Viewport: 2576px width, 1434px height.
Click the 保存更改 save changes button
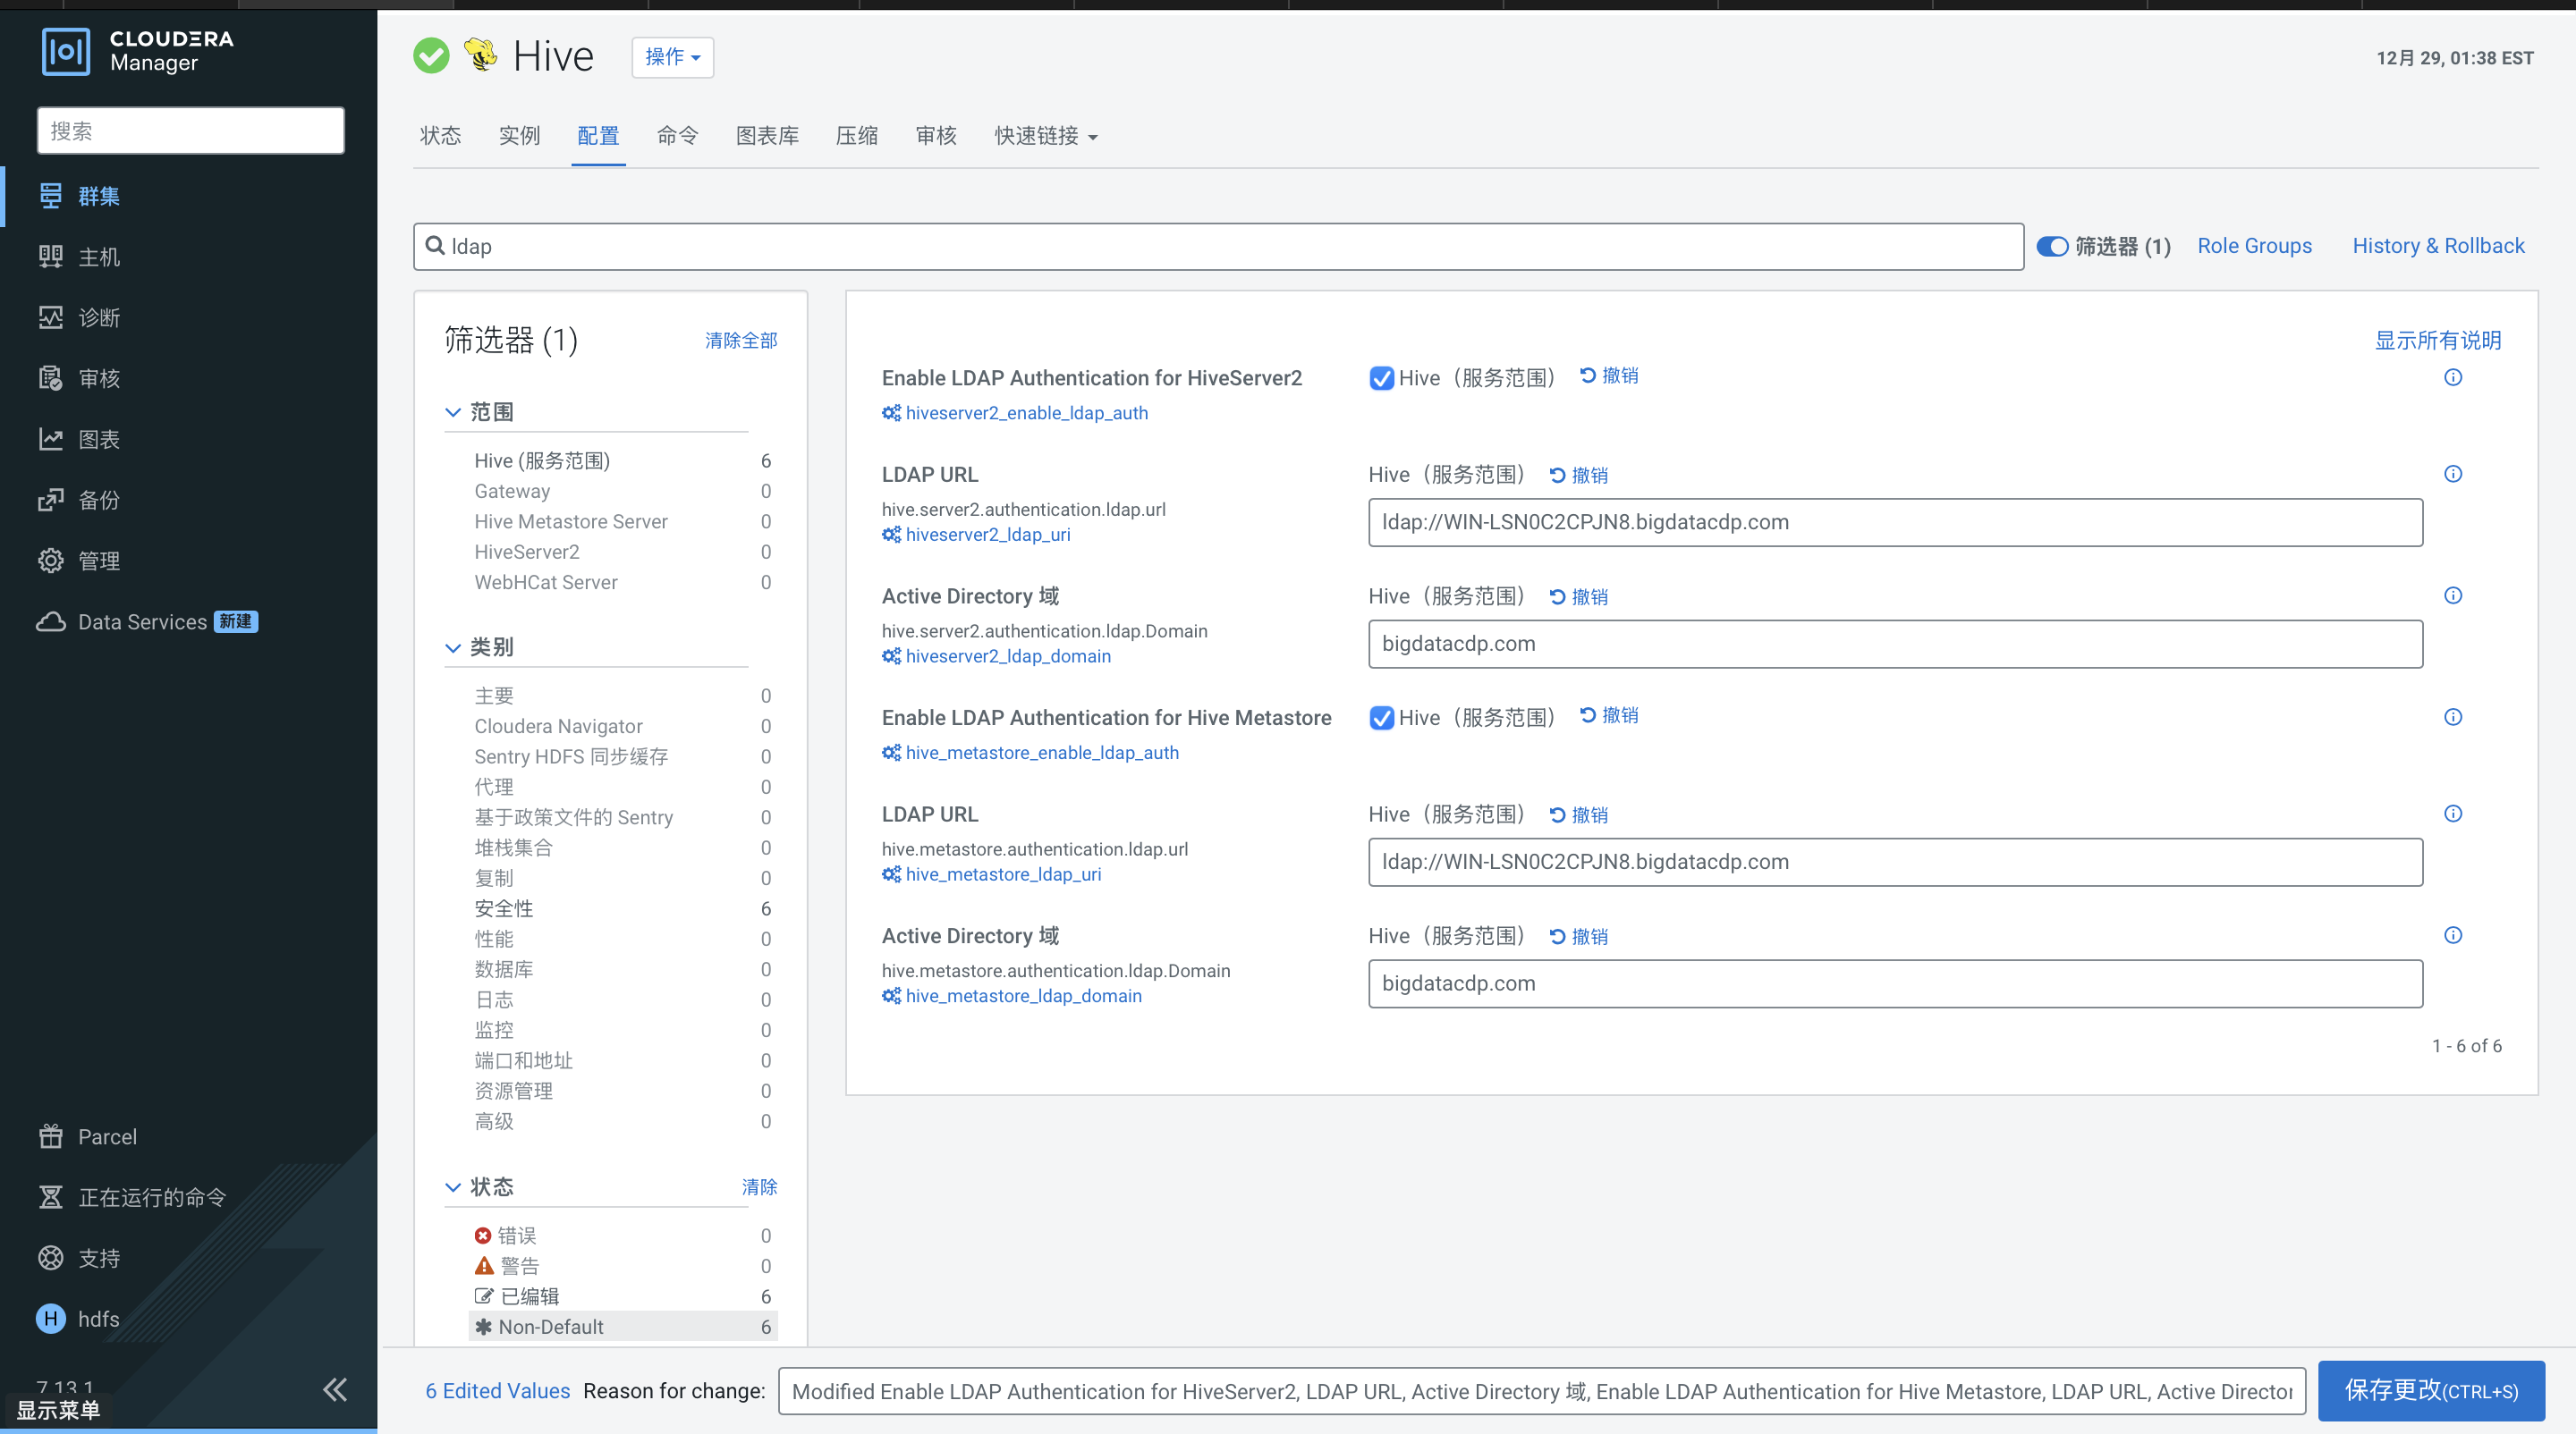[2432, 1390]
